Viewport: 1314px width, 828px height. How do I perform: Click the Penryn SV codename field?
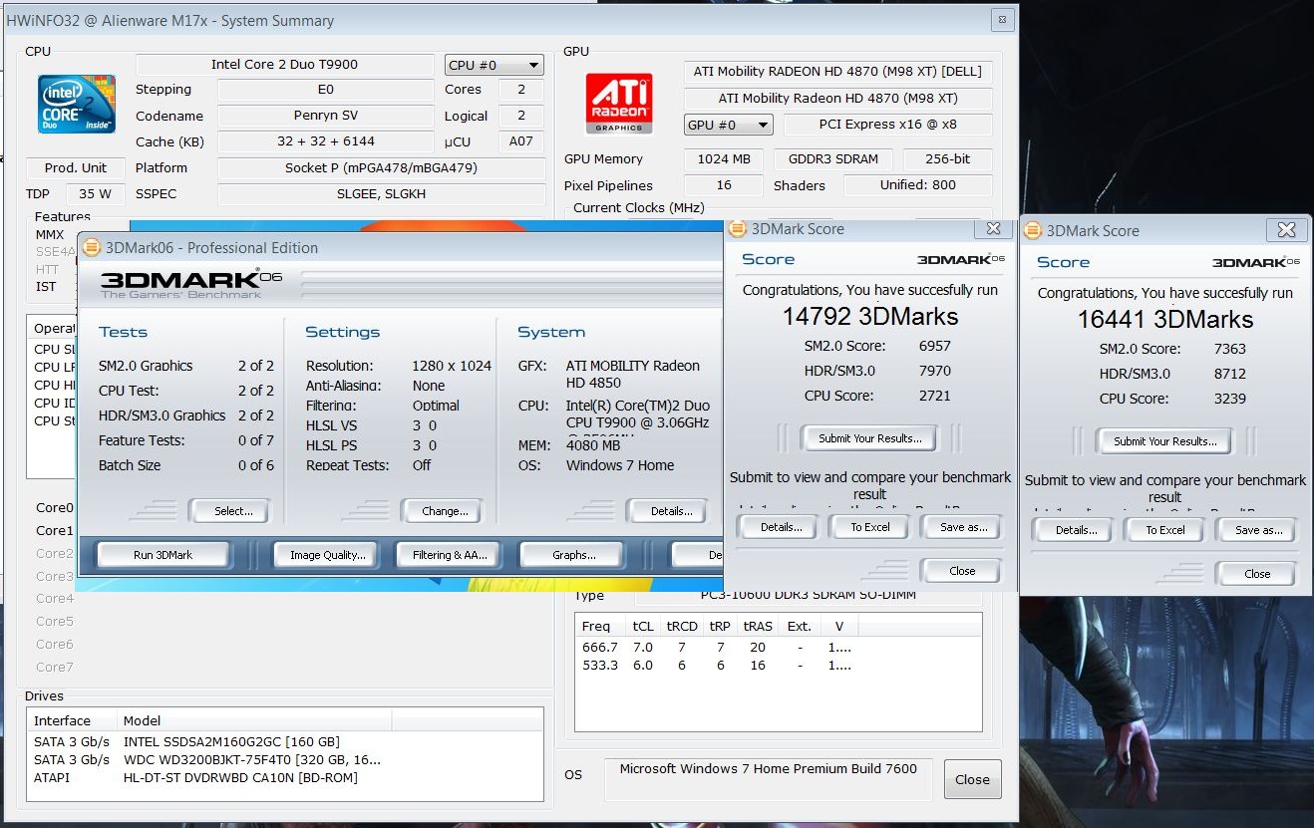(x=325, y=116)
